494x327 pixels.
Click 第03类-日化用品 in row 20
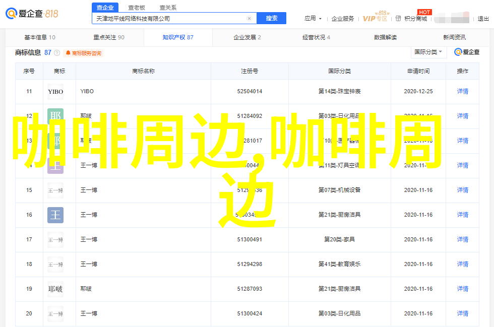[x=339, y=313]
